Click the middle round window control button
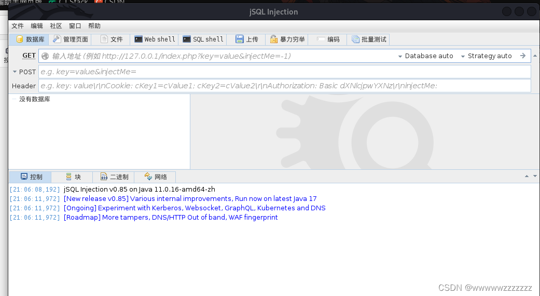The image size is (540, 296). pyautogui.click(x=519, y=11)
